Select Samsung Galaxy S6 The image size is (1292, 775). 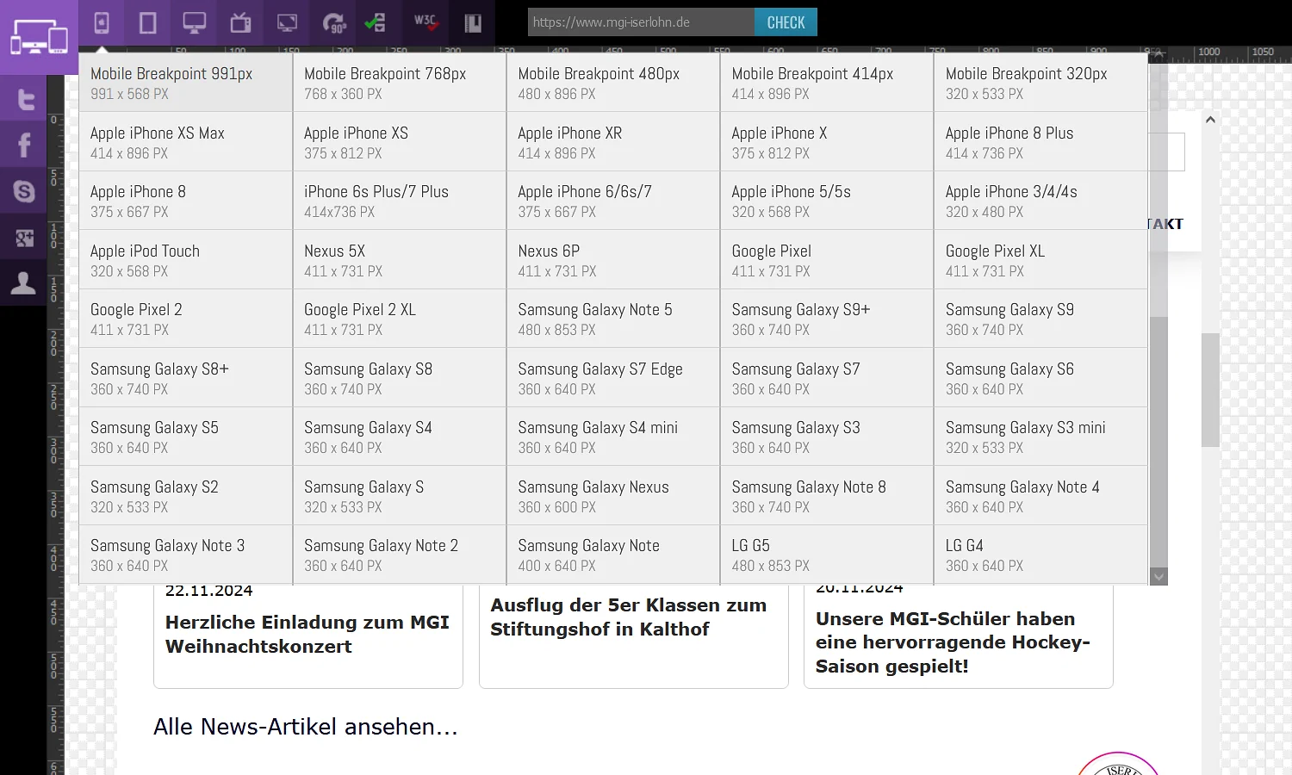1040,378
